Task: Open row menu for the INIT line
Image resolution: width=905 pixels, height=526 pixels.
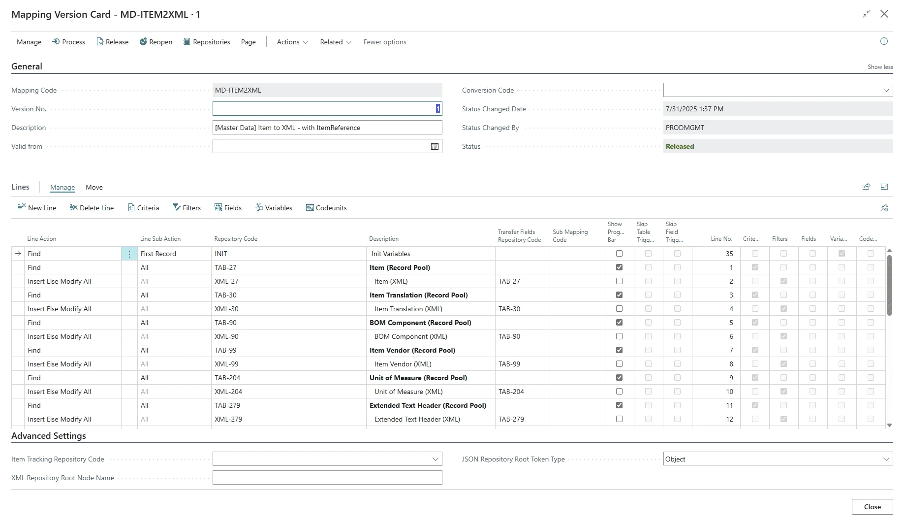Action: tap(129, 254)
